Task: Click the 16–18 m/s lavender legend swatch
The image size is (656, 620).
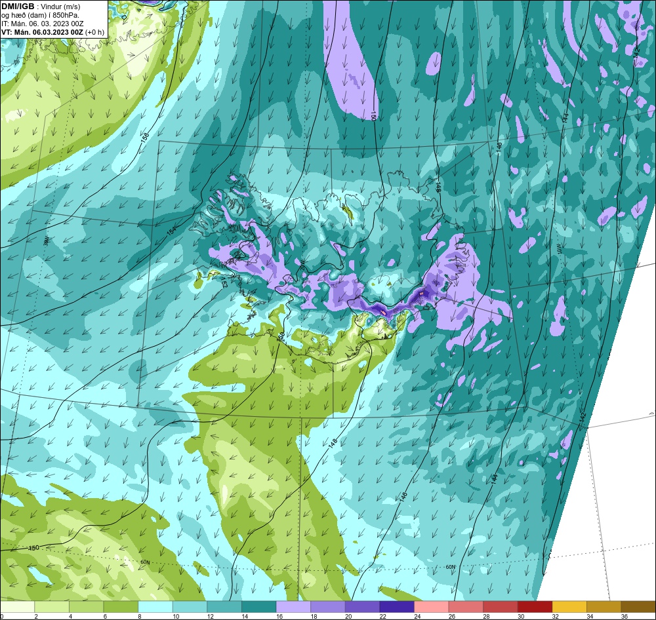Action: tap(294, 607)
